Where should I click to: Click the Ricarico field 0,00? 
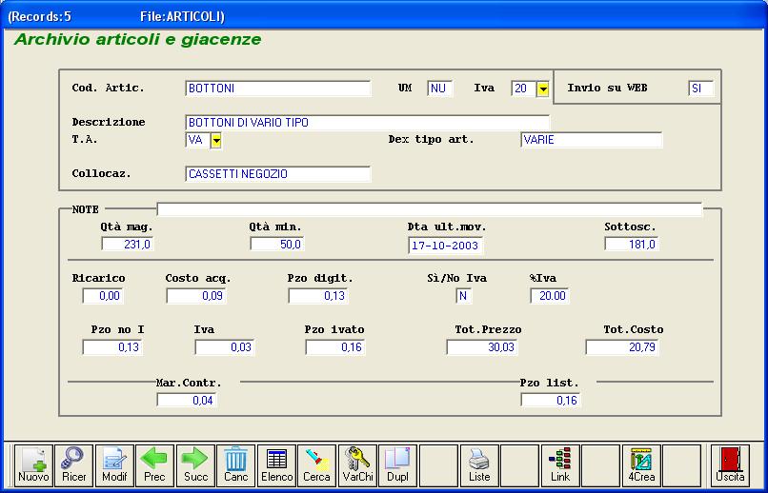pos(103,296)
